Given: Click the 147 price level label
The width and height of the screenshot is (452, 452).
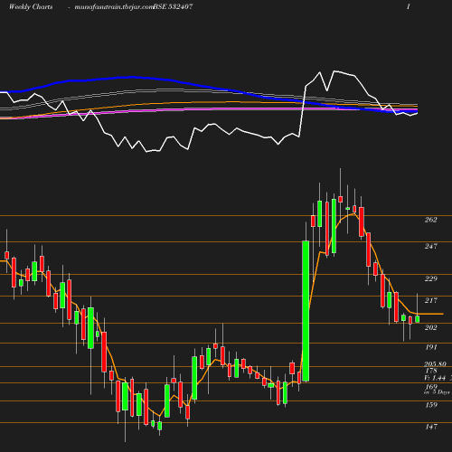Looking at the screenshot, I should (431, 427).
